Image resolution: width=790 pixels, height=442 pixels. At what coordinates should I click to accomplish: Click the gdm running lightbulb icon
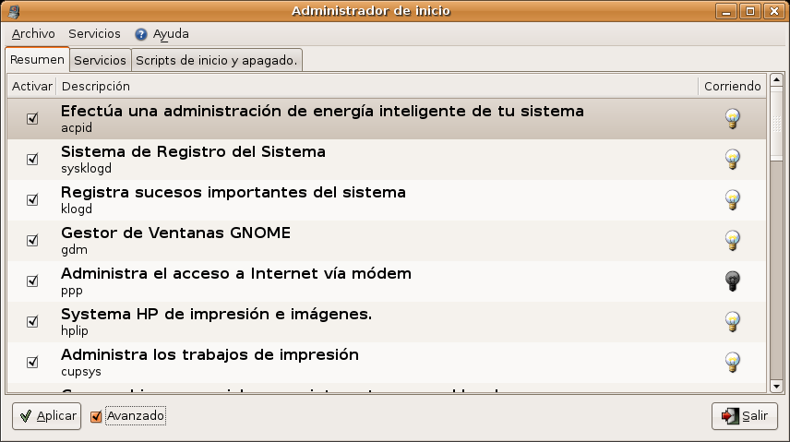pos(733,240)
